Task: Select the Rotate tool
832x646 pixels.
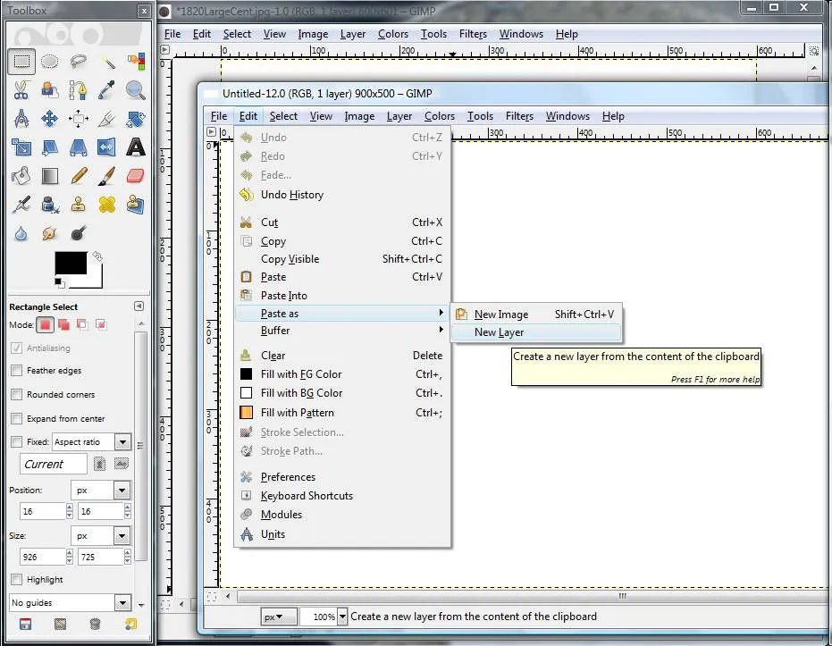Action: pyautogui.click(x=136, y=118)
